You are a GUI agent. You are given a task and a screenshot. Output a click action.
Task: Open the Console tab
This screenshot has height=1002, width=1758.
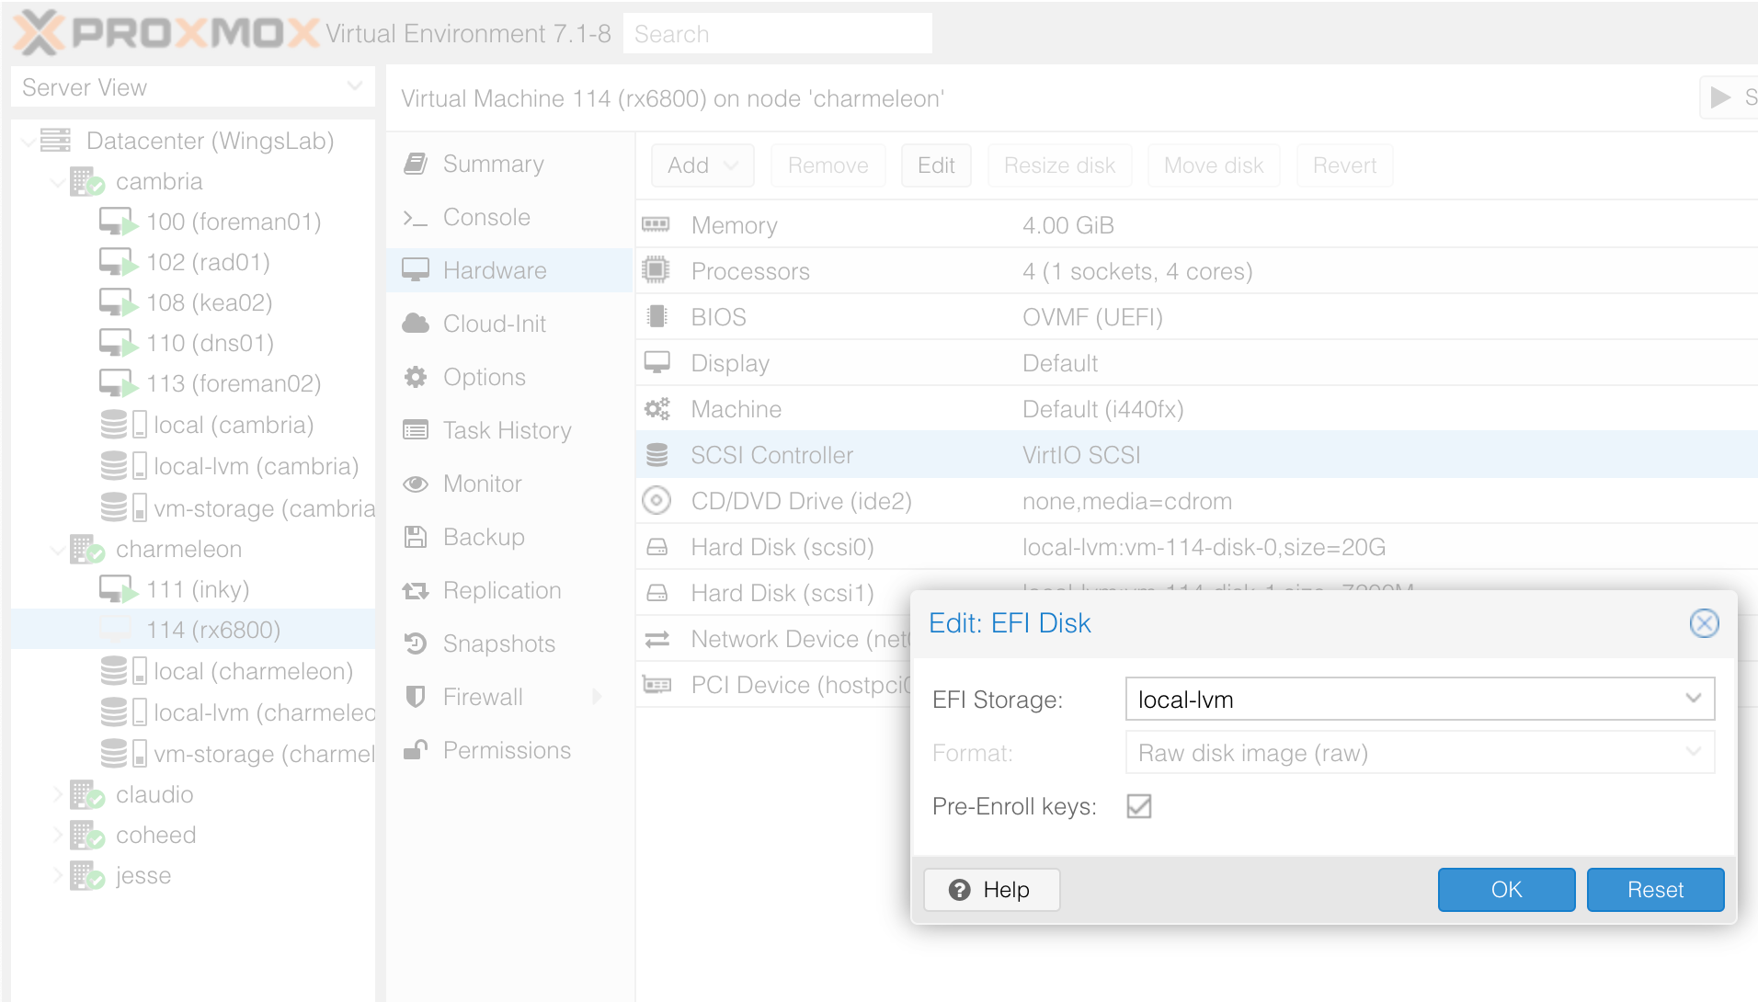point(509,217)
